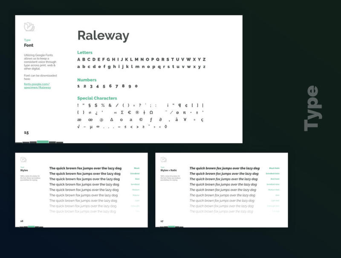Open the fonts.google.com/specimen/Raleway link

point(37,86)
